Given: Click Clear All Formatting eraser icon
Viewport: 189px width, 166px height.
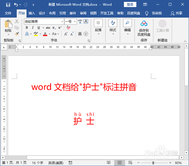Looking at the screenshot, I should pyautogui.click(x=69, y=28).
